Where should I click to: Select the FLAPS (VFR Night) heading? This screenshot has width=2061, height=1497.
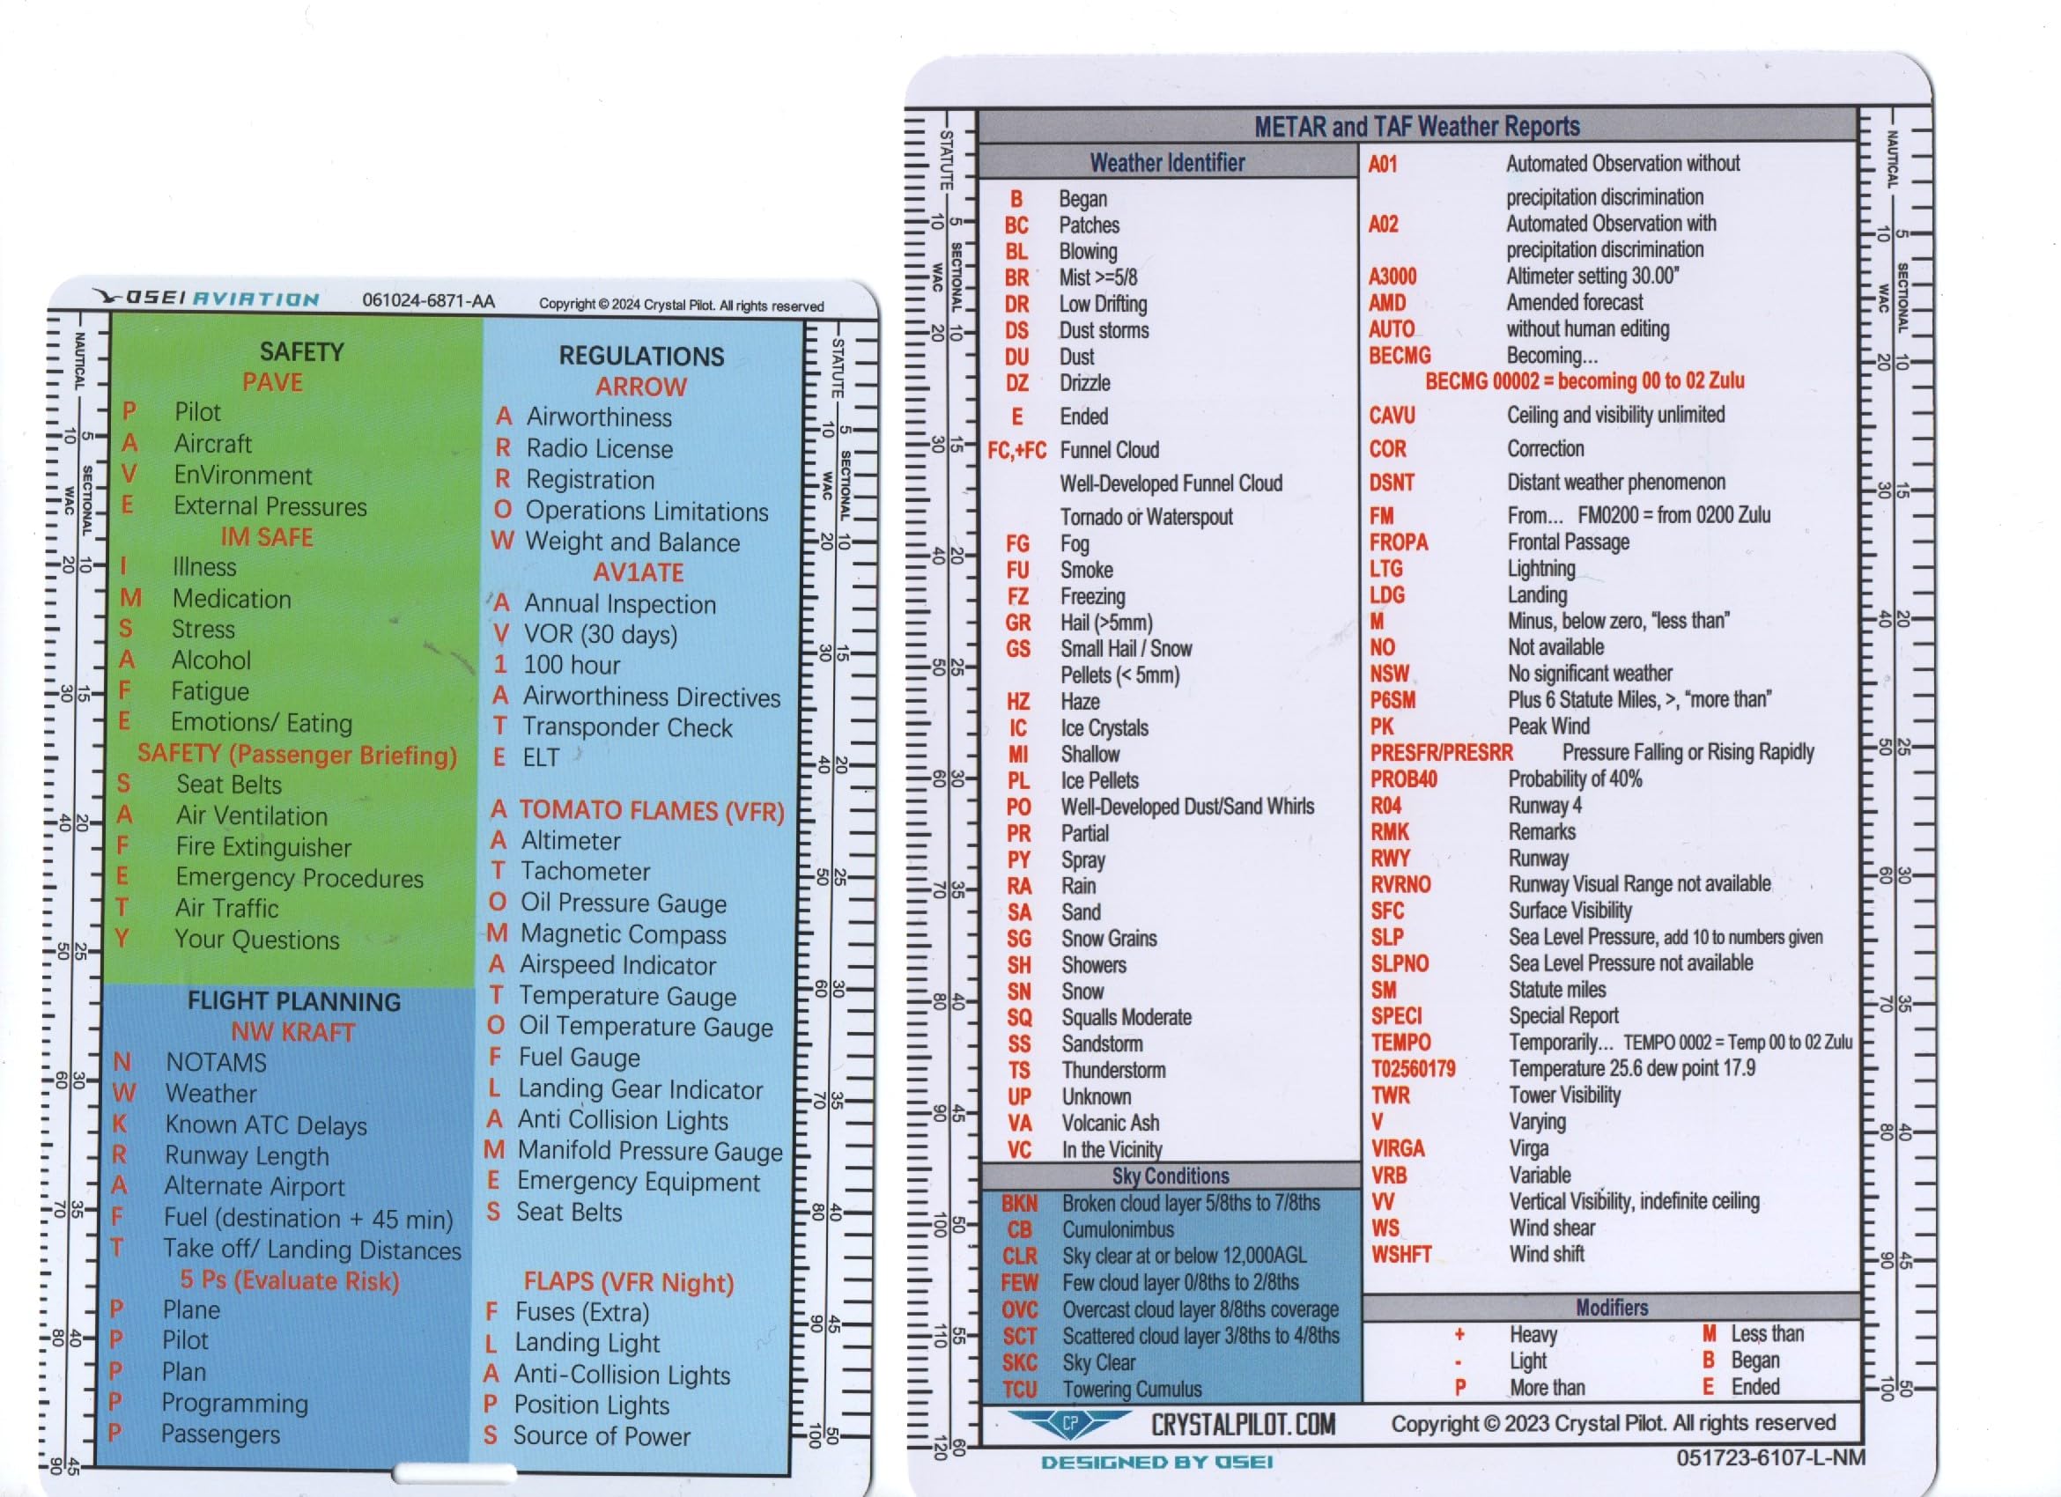point(630,1283)
